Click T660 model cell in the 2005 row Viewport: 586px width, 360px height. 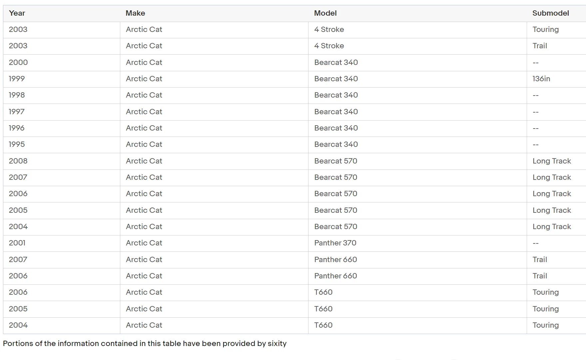pos(323,309)
